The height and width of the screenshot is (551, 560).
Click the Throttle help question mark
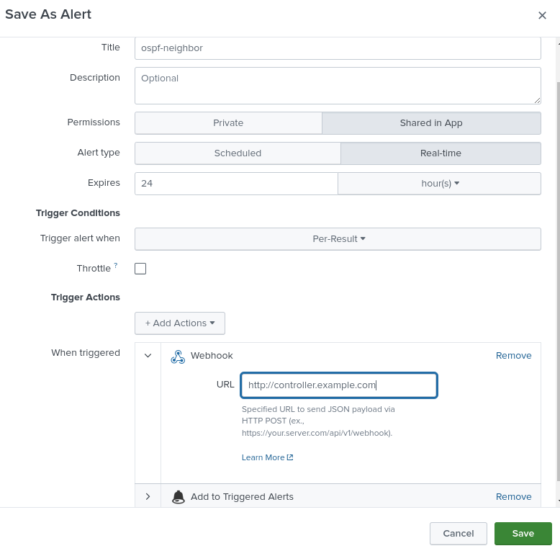tap(116, 266)
